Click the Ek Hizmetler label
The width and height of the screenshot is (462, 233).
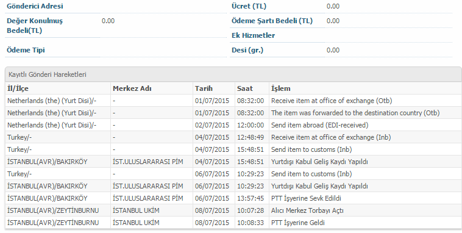pos(253,35)
